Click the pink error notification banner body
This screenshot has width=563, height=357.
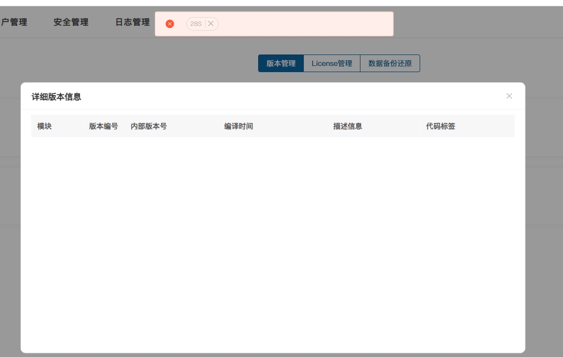coord(306,24)
